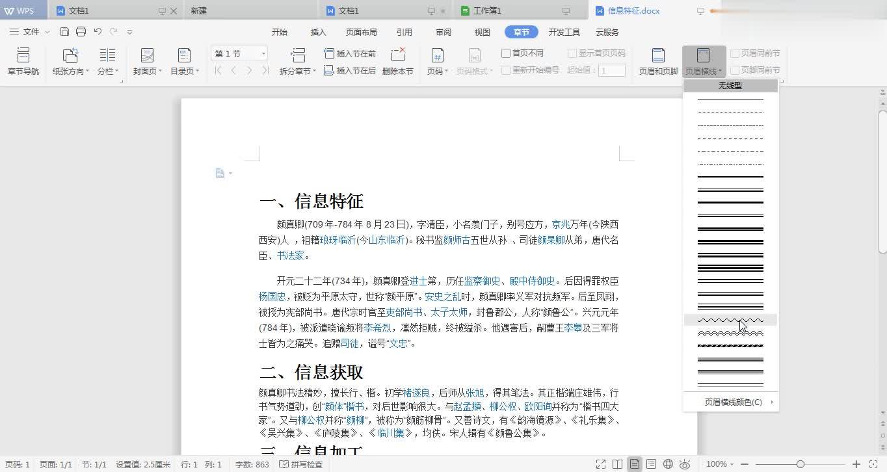
Task: Expand the 分栏 columns dropdown
Action: pyautogui.click(x=107, y=60)
